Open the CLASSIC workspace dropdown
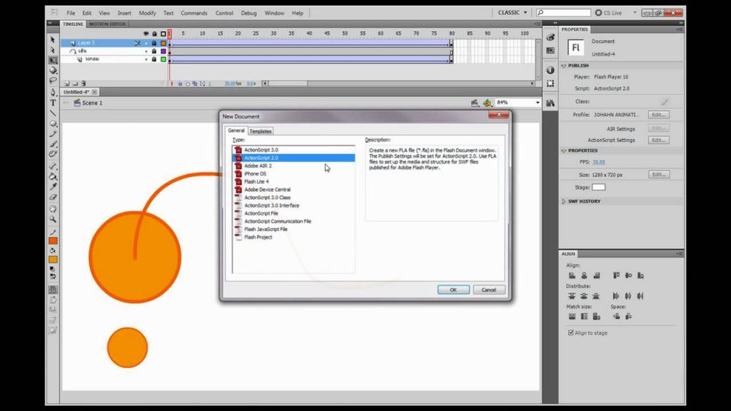Viewport: 731px width, 411px height. [513, 13]
